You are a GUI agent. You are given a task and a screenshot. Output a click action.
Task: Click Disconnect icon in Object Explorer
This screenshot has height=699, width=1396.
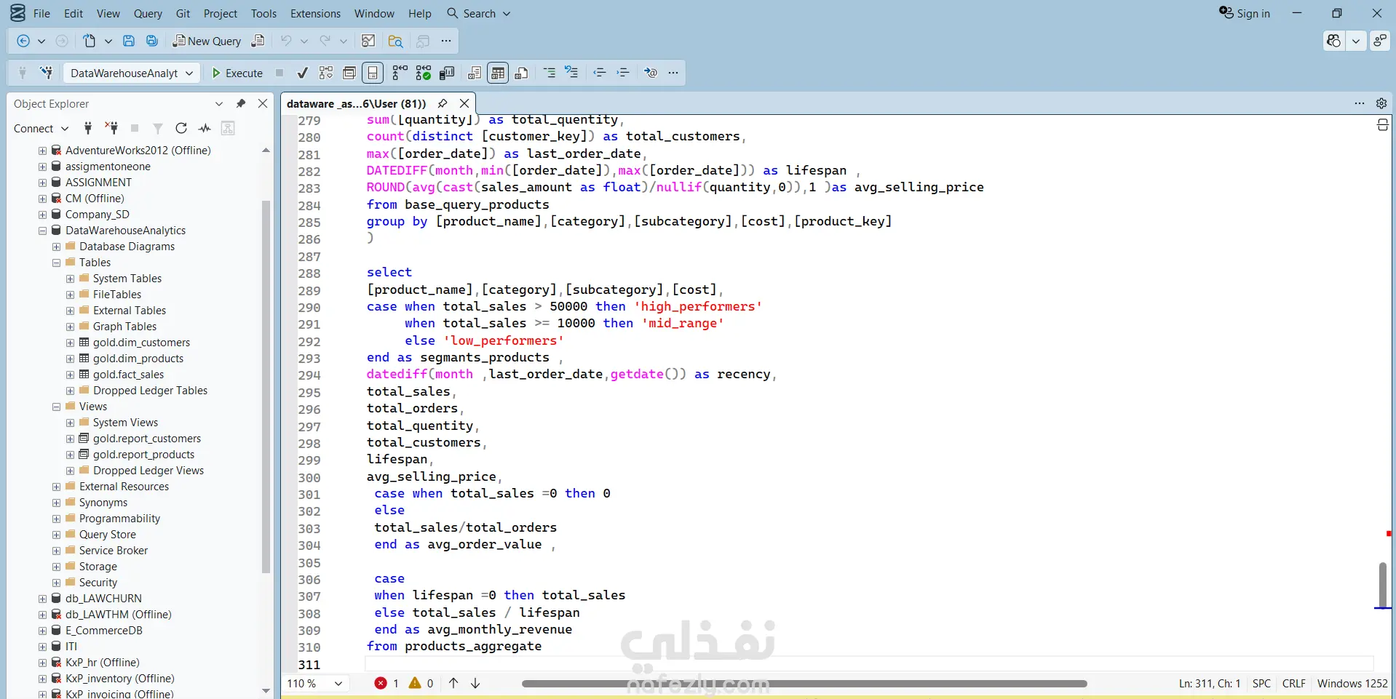(111, 128)
